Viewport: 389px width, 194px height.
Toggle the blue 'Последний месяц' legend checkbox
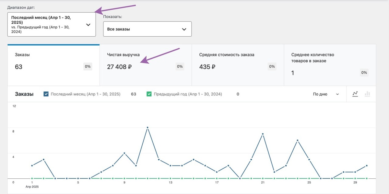[46, 94]
